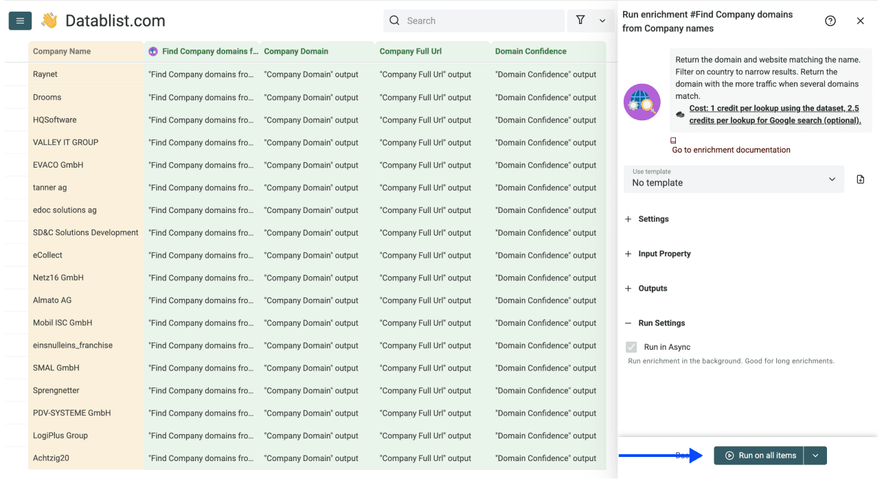Click the tanner ag cell
This screenshot has width=884, height=481.
point(87,187)
